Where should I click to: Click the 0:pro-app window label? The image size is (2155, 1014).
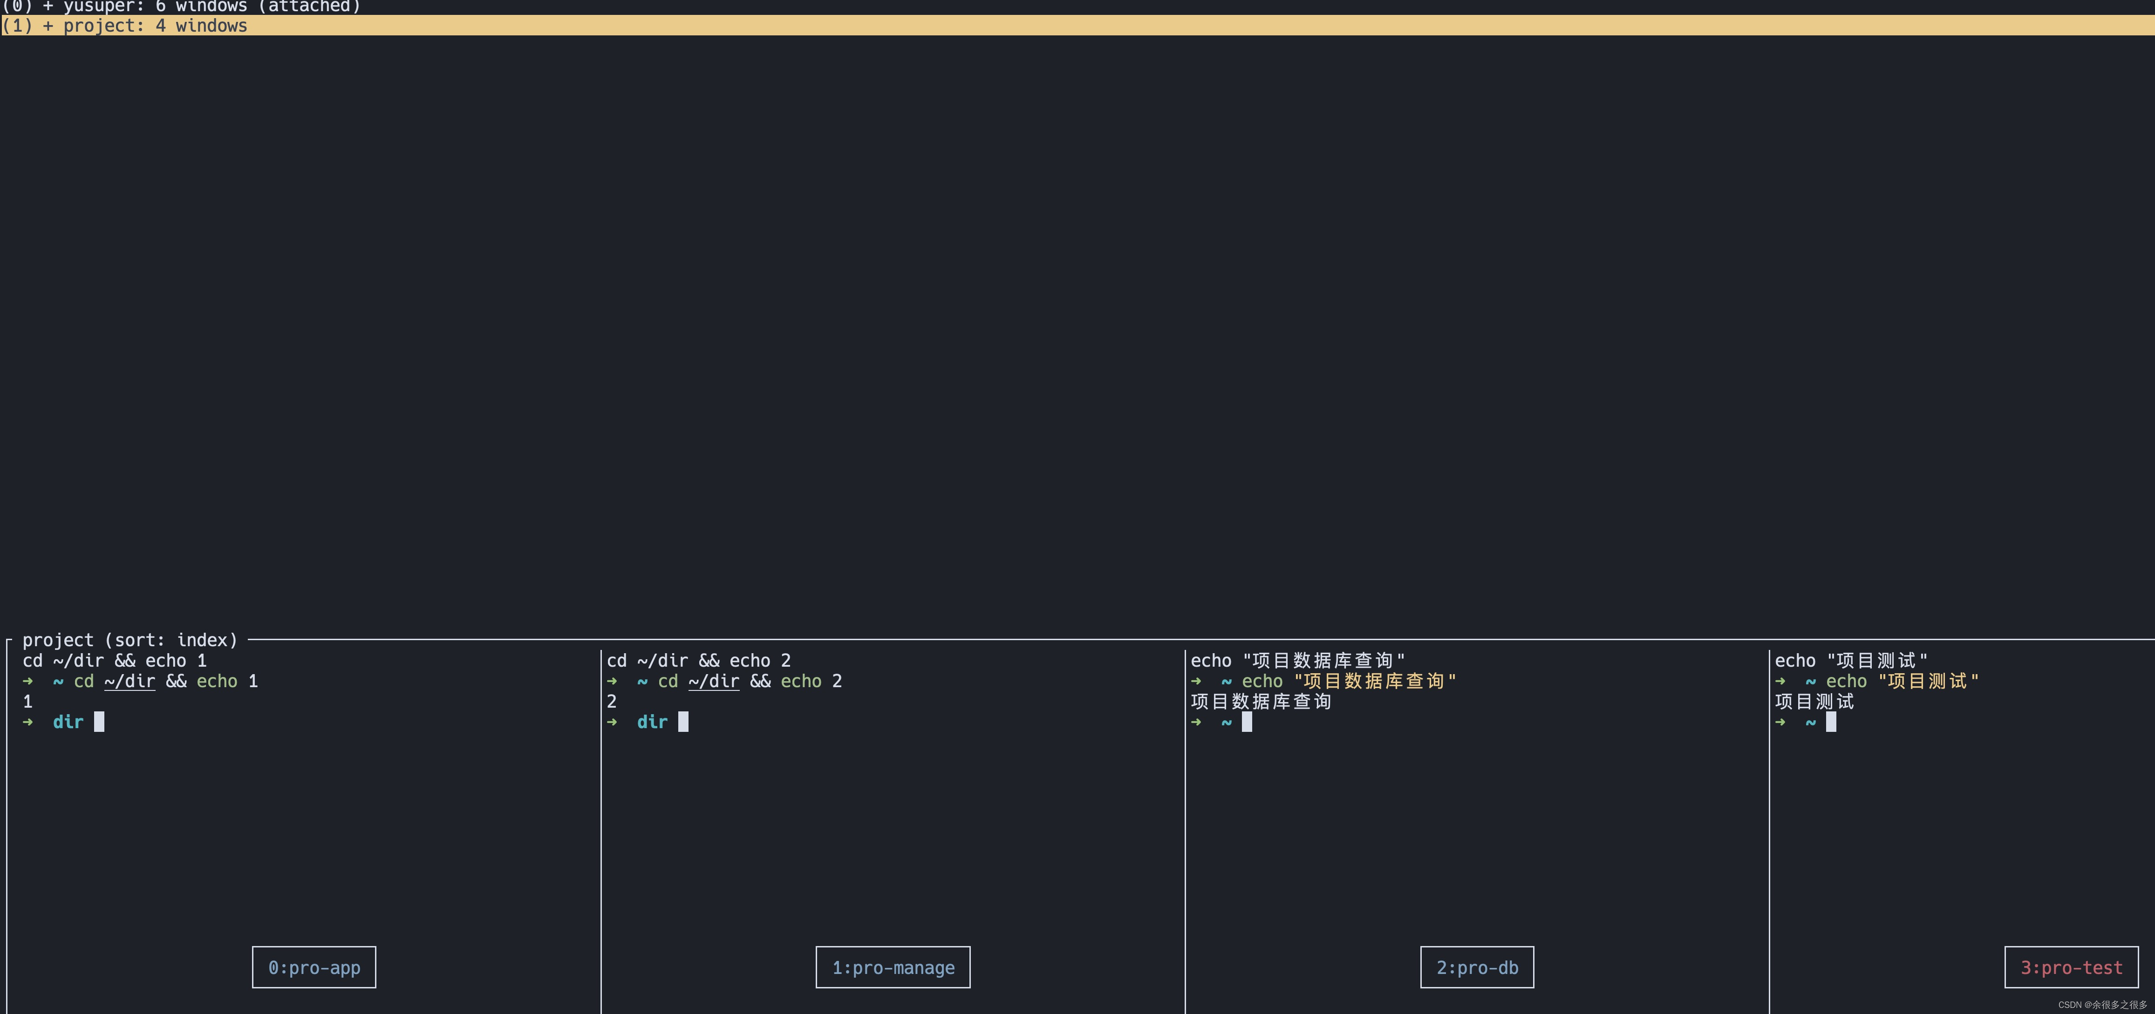coord(314,967)
